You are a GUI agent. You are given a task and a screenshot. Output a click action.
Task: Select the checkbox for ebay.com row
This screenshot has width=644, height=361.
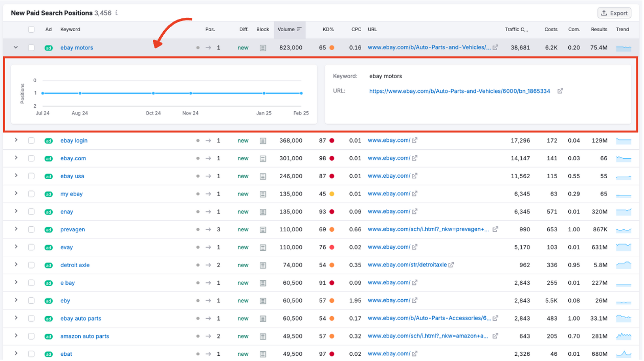click(31, 158)
